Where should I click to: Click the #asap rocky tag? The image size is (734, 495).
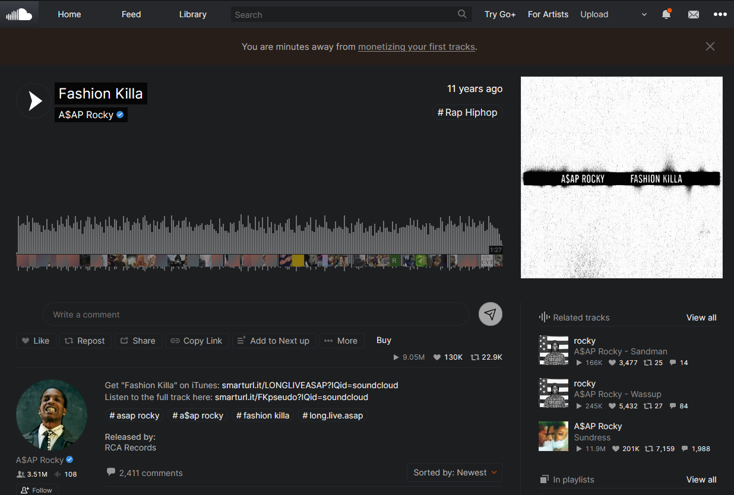click(135, 415)
